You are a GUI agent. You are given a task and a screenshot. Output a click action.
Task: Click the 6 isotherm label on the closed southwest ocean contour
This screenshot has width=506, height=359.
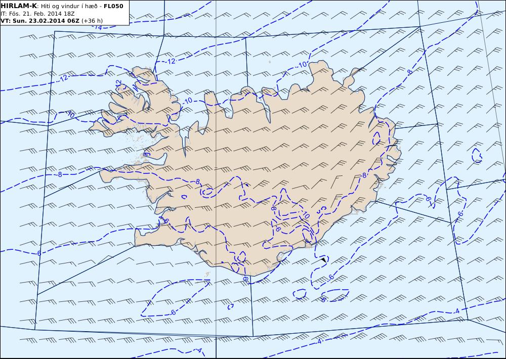(x=173, y=312)
